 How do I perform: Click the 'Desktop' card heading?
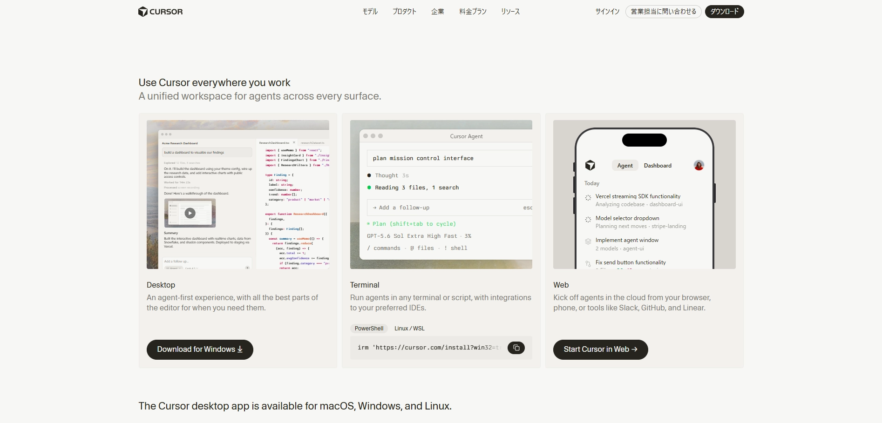tap(161, 285)
